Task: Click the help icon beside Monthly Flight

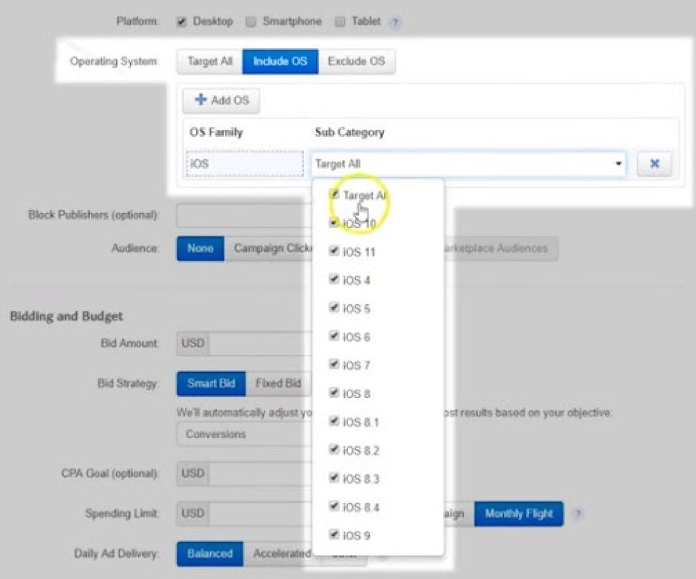Action: pyautogui.click(x=578, y=514)
